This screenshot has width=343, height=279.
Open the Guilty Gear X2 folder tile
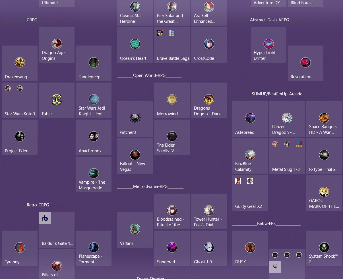point(250,193)
